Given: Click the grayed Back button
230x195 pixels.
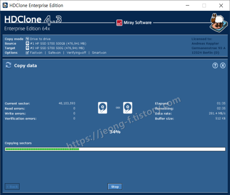Looking at the screenshot, I should pos(12,187).
